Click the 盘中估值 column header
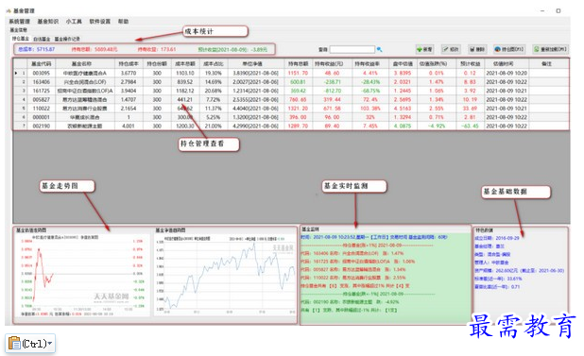 point(403,64)
